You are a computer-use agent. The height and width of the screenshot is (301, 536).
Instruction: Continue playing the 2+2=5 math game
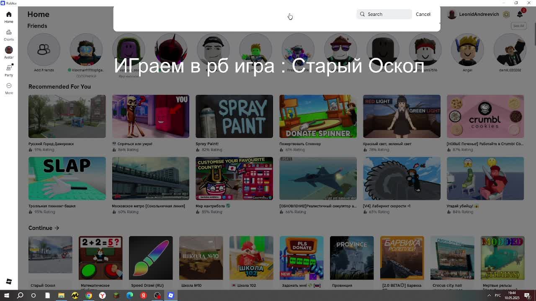click(x=100, y=258)
